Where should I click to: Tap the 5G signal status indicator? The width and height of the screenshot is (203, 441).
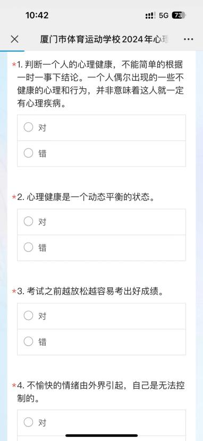(x=164, y=15)
